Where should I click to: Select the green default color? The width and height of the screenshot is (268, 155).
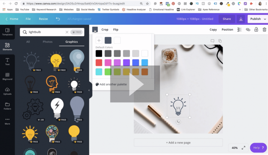click(108, 72)
